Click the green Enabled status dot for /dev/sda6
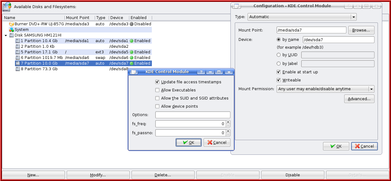 [x=132, y=58]
